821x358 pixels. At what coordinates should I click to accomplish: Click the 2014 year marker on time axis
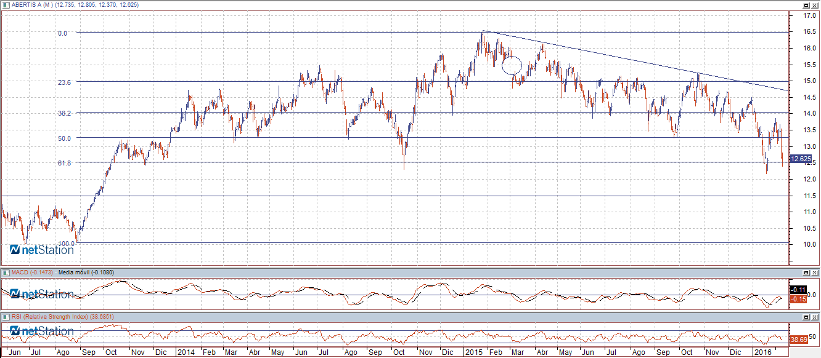tap(185, 352)
